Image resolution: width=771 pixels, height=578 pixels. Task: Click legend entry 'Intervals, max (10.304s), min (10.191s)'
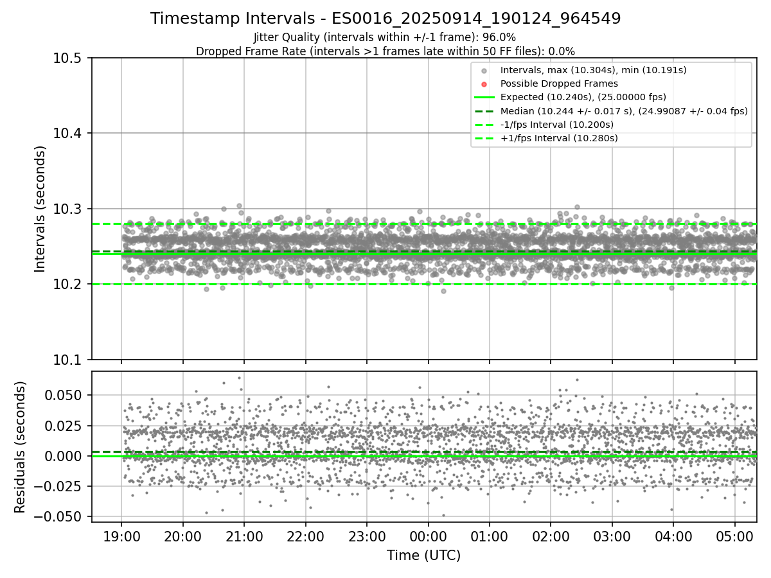click(x=594, y=70)
